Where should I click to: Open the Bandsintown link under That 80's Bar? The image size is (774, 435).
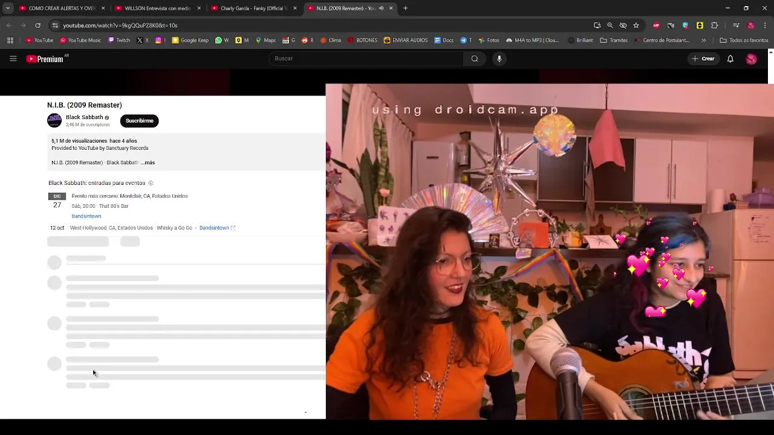[86, 216]
